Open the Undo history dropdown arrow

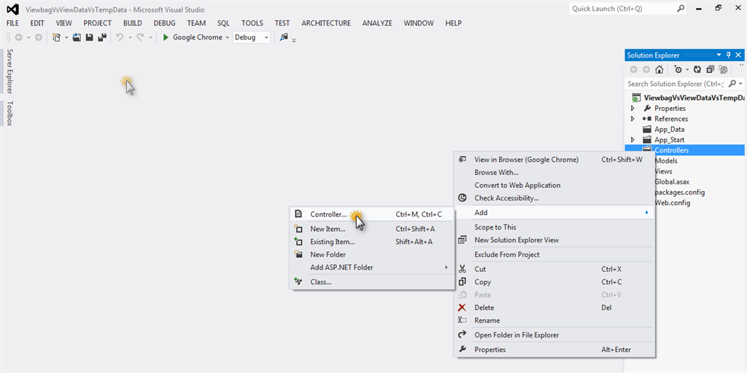[130, 37]
